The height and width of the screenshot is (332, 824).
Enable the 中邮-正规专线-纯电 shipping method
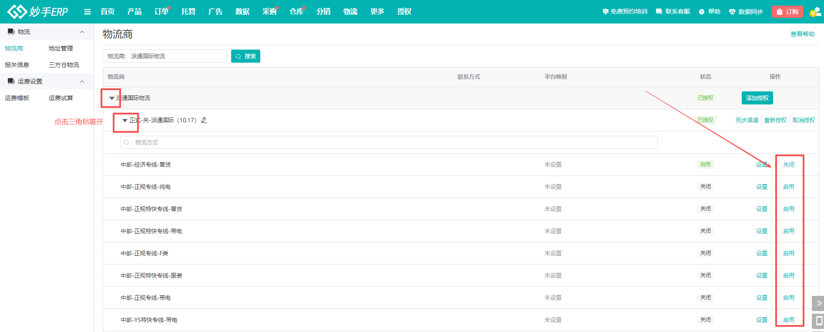[x=788, y=187]
